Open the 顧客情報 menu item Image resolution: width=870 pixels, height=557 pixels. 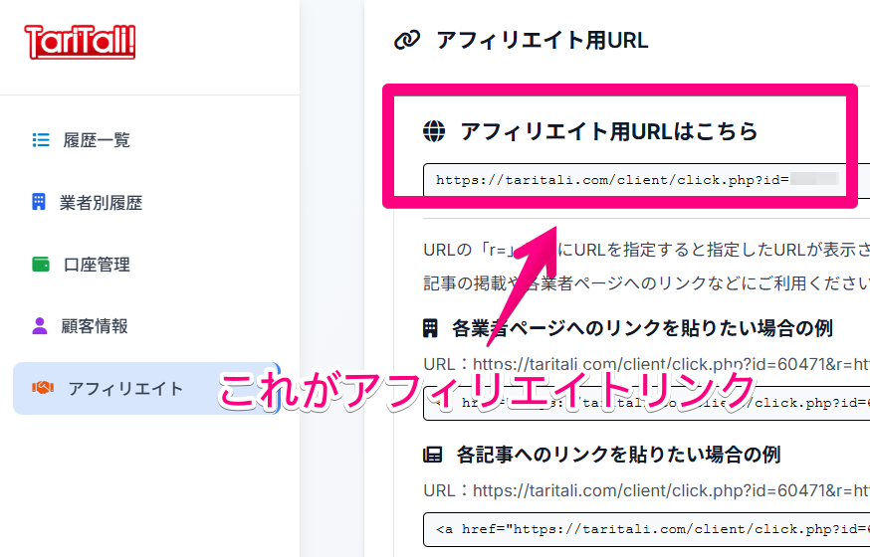(x=95, y=326)
